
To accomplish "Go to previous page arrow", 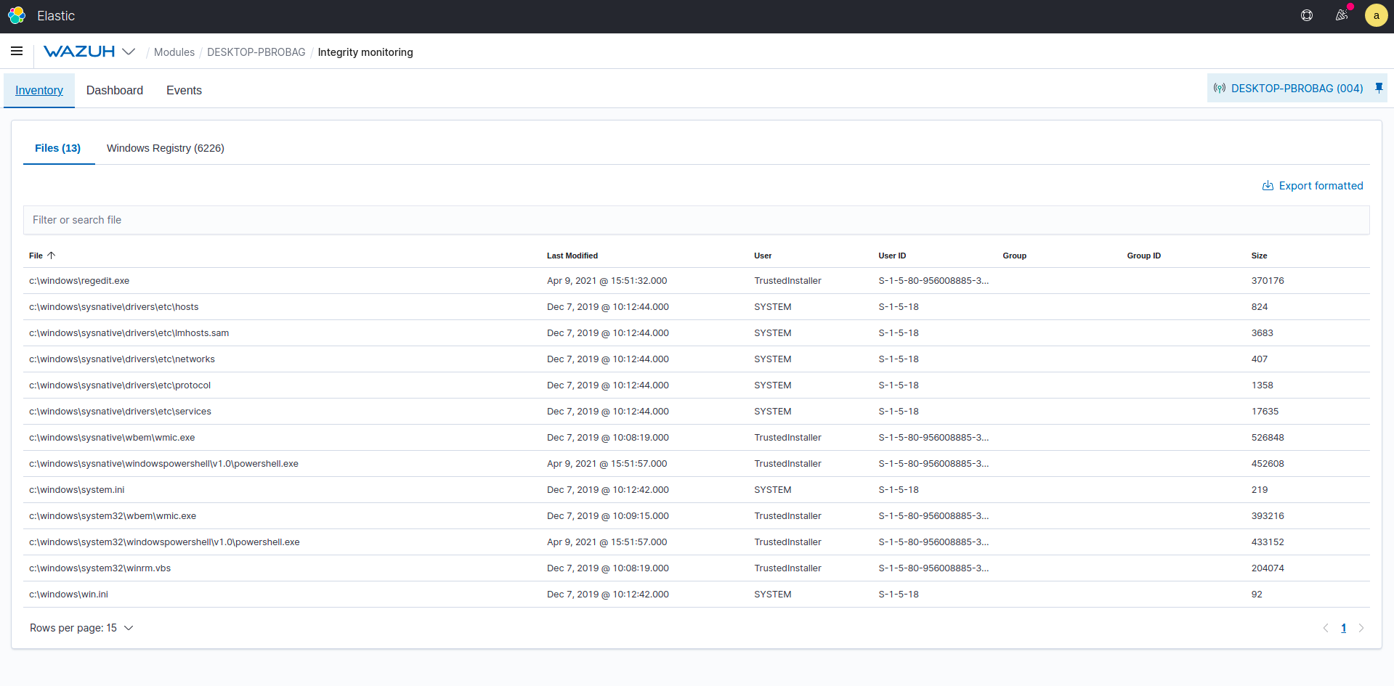I will tap(1326, 628).
